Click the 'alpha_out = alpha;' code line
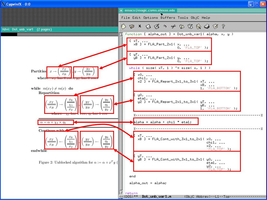The width and height of the screenshot is (267, 200). 148,183
